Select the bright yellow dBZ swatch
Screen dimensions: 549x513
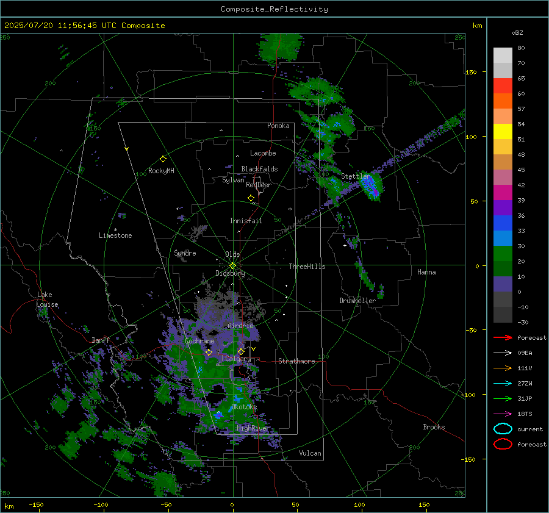[x=503, y=132]
